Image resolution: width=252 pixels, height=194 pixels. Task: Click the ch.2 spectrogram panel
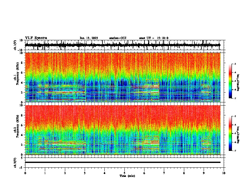point(122,130)
